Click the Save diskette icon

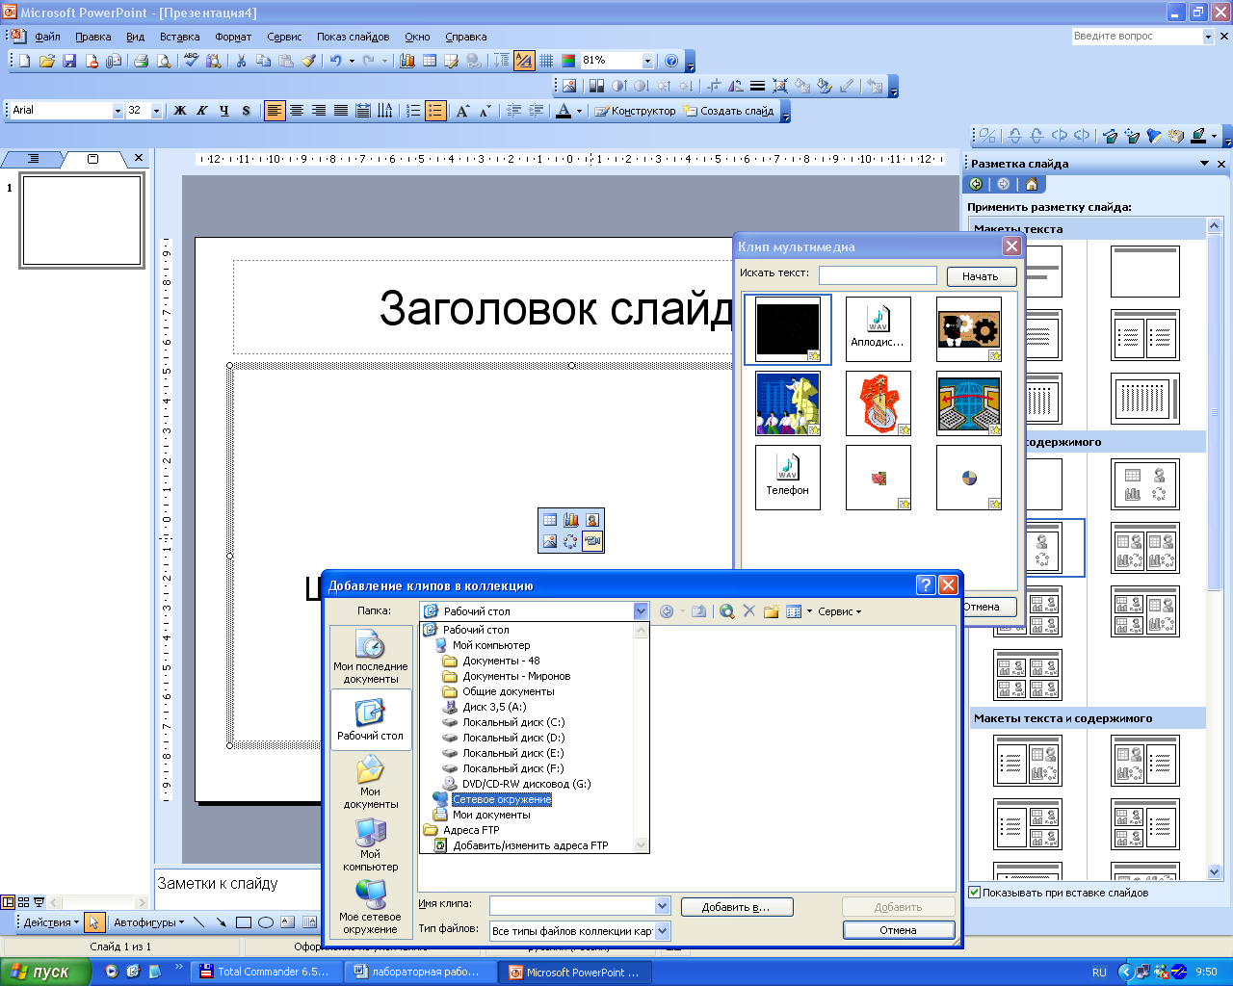(x=68, y=61)
